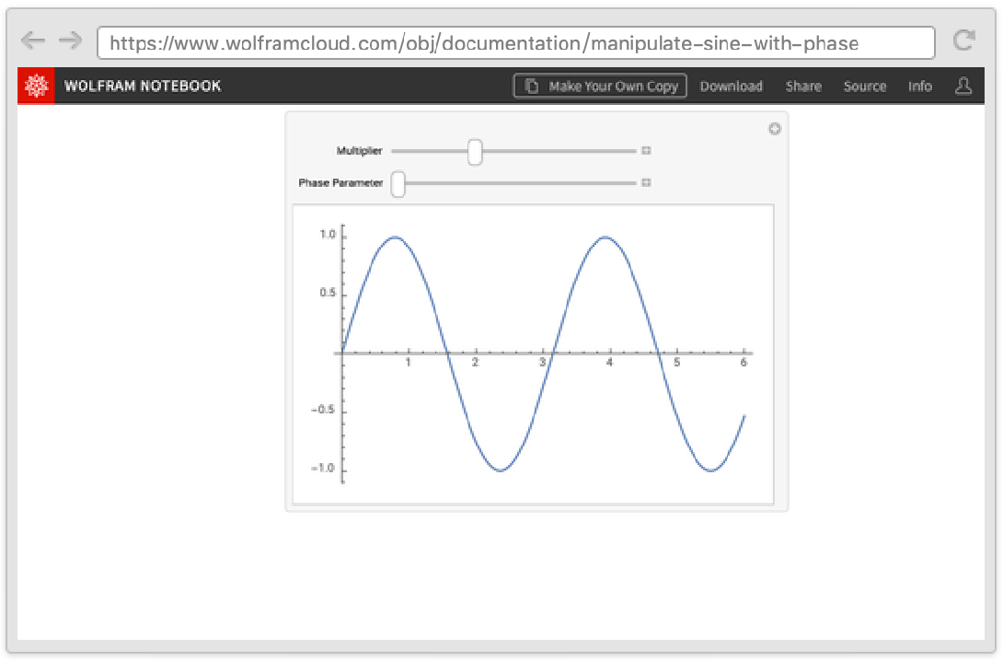The width and height of the screenshot is (1003, 661).
Task: Open the user account profile icon
Action: 963,86
